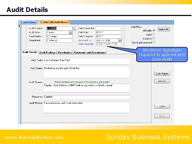Click the Add / Edit Audit Record tab icon

40,22
